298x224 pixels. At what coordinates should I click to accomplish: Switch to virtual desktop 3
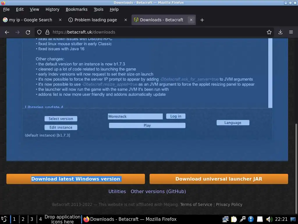point(32,219)
